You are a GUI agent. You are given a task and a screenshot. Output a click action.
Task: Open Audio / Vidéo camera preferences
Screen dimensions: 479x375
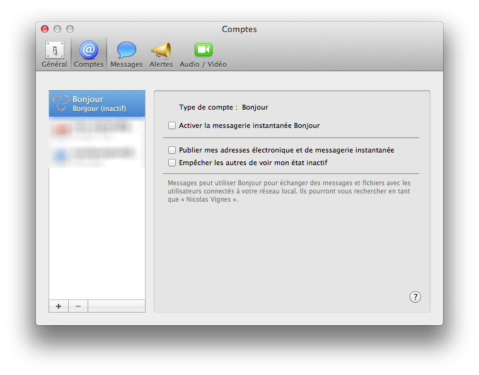click(x=203, y=54)
